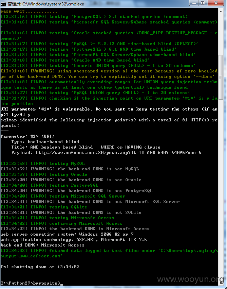Screen dimensions: 227x289
Task: Click the 'Type: boolean-based blind' line
Action: pyautogui.click(x=45, y=141)
